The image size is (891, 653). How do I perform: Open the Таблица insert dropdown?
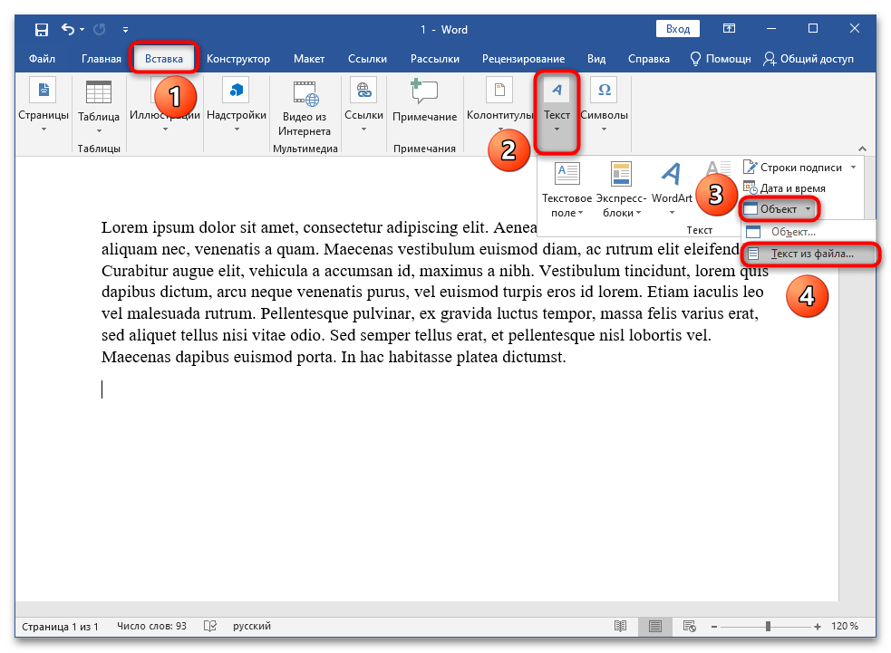98,108
